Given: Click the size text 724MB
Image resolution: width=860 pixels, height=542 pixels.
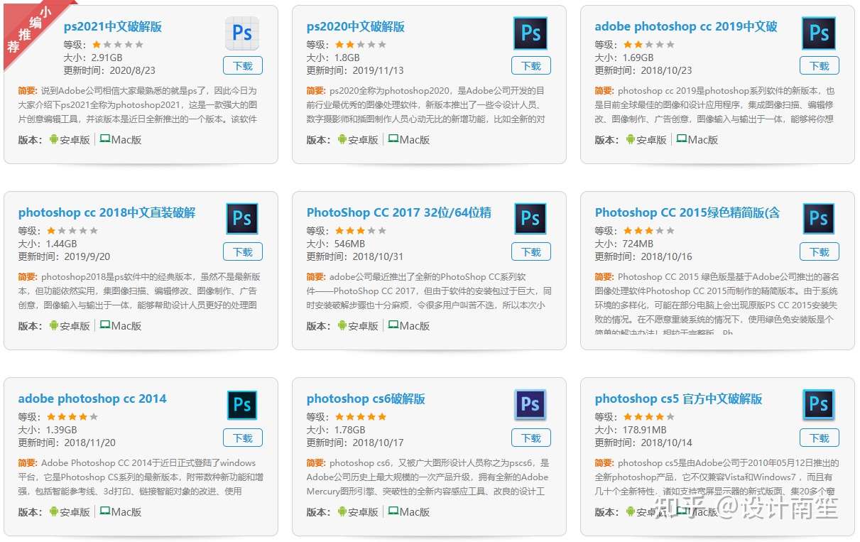Looking at the screenshot, I should 637,244.
